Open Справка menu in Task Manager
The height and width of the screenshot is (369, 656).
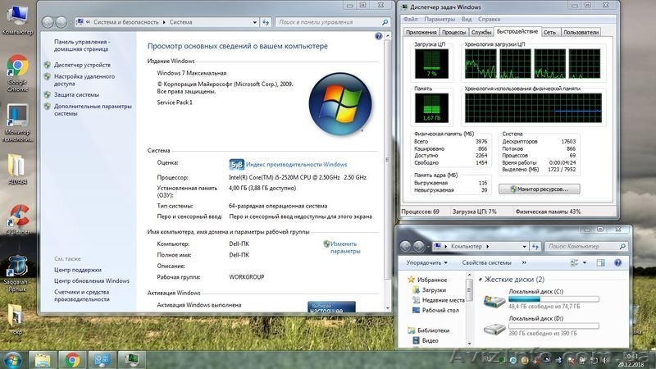coord(489,19)
